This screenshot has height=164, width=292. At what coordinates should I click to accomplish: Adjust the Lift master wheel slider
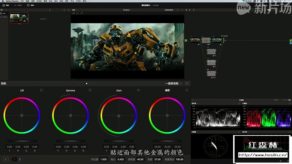tap(22, 141)
